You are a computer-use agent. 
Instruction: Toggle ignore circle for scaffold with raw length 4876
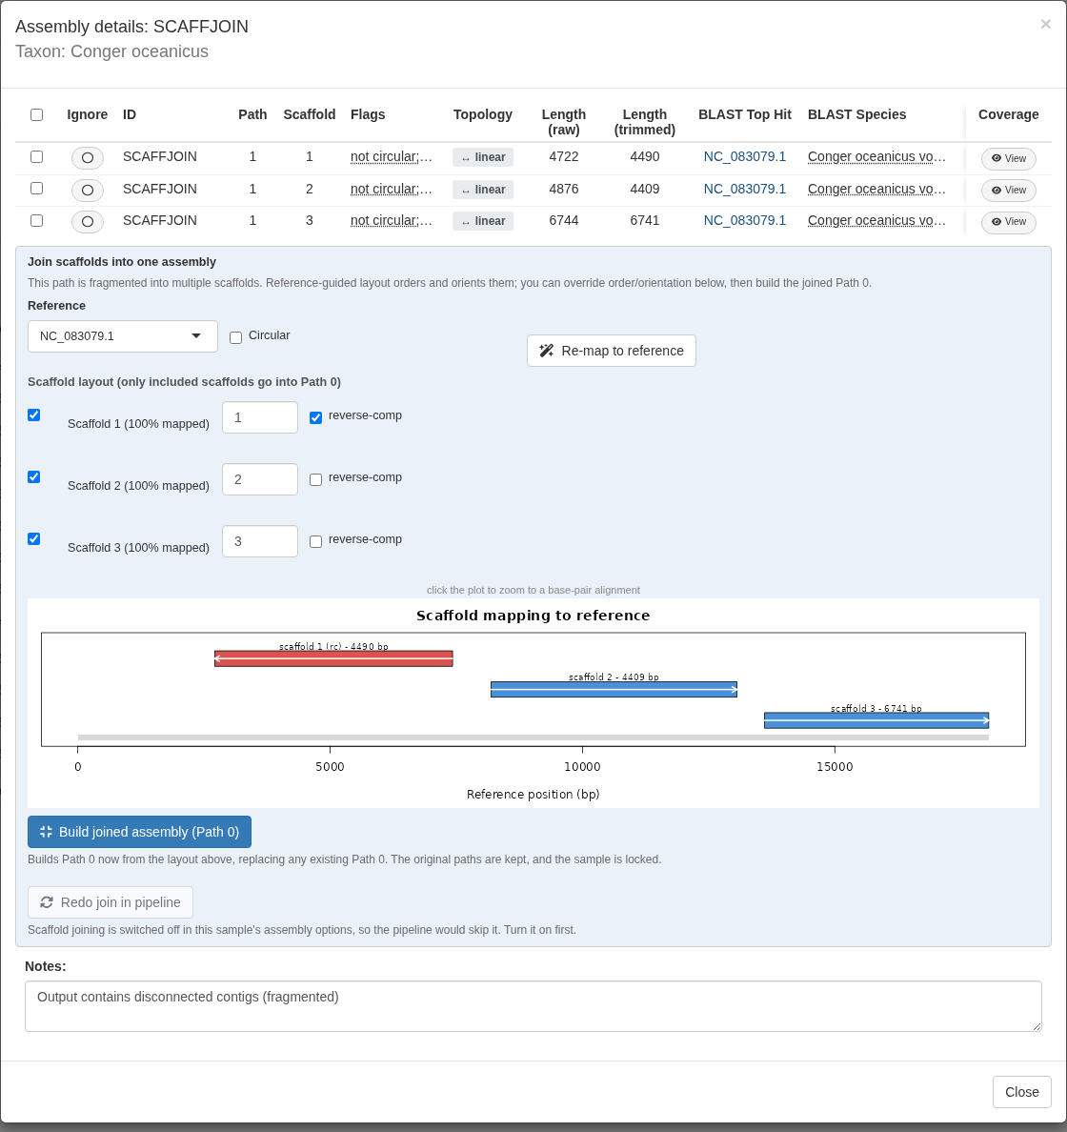point(88,190)
